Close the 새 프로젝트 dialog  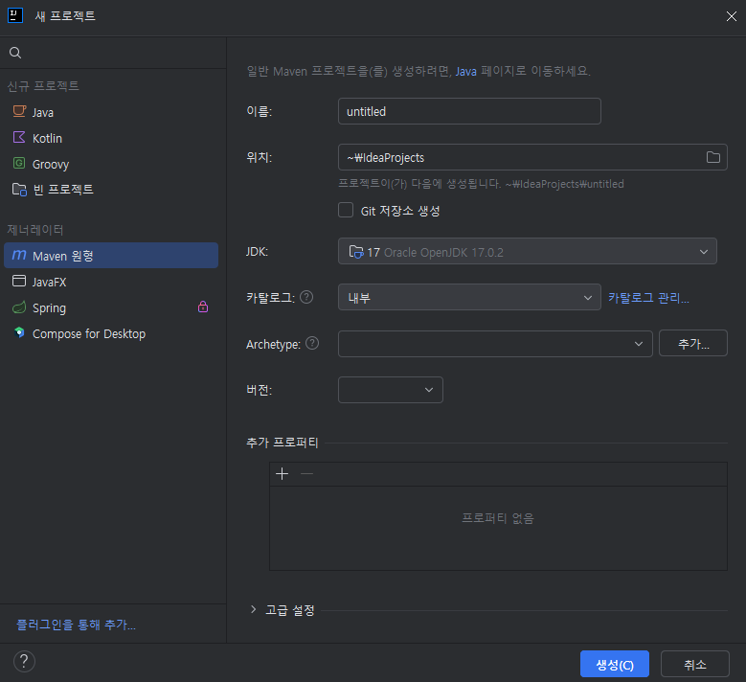pyautogui.click(x=732, y=16)
